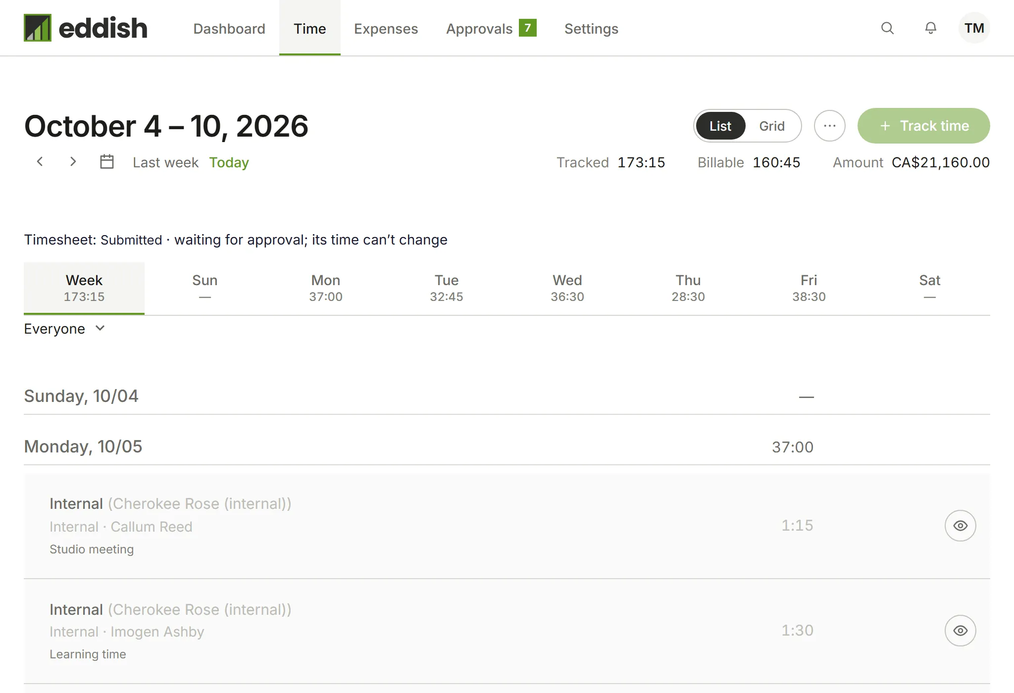Screen dimensions: 1014x693
Task: Click the Approvals count badge 7
Action: point(528,28)
